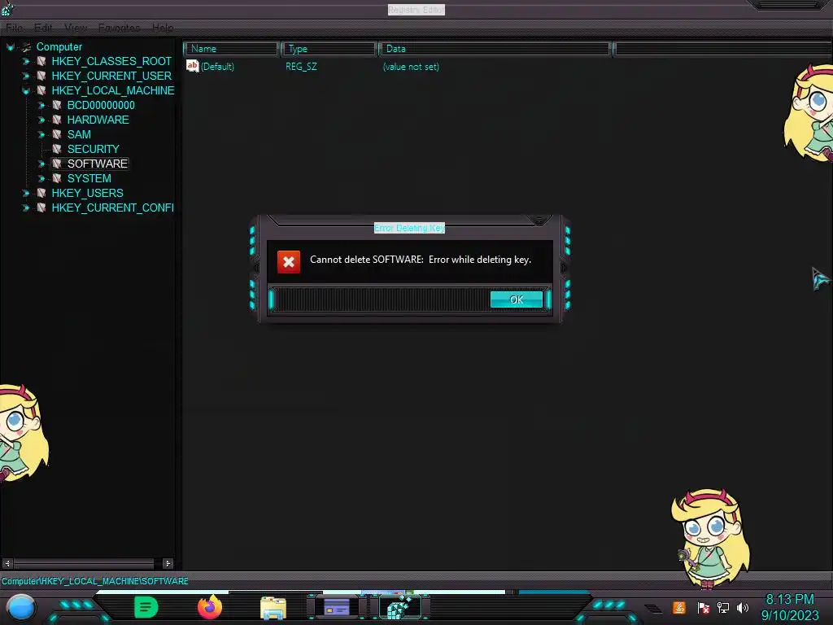The width and height of the screenshot is (833, 625).
Task: Select the Computer tree node
Action: 59,46
